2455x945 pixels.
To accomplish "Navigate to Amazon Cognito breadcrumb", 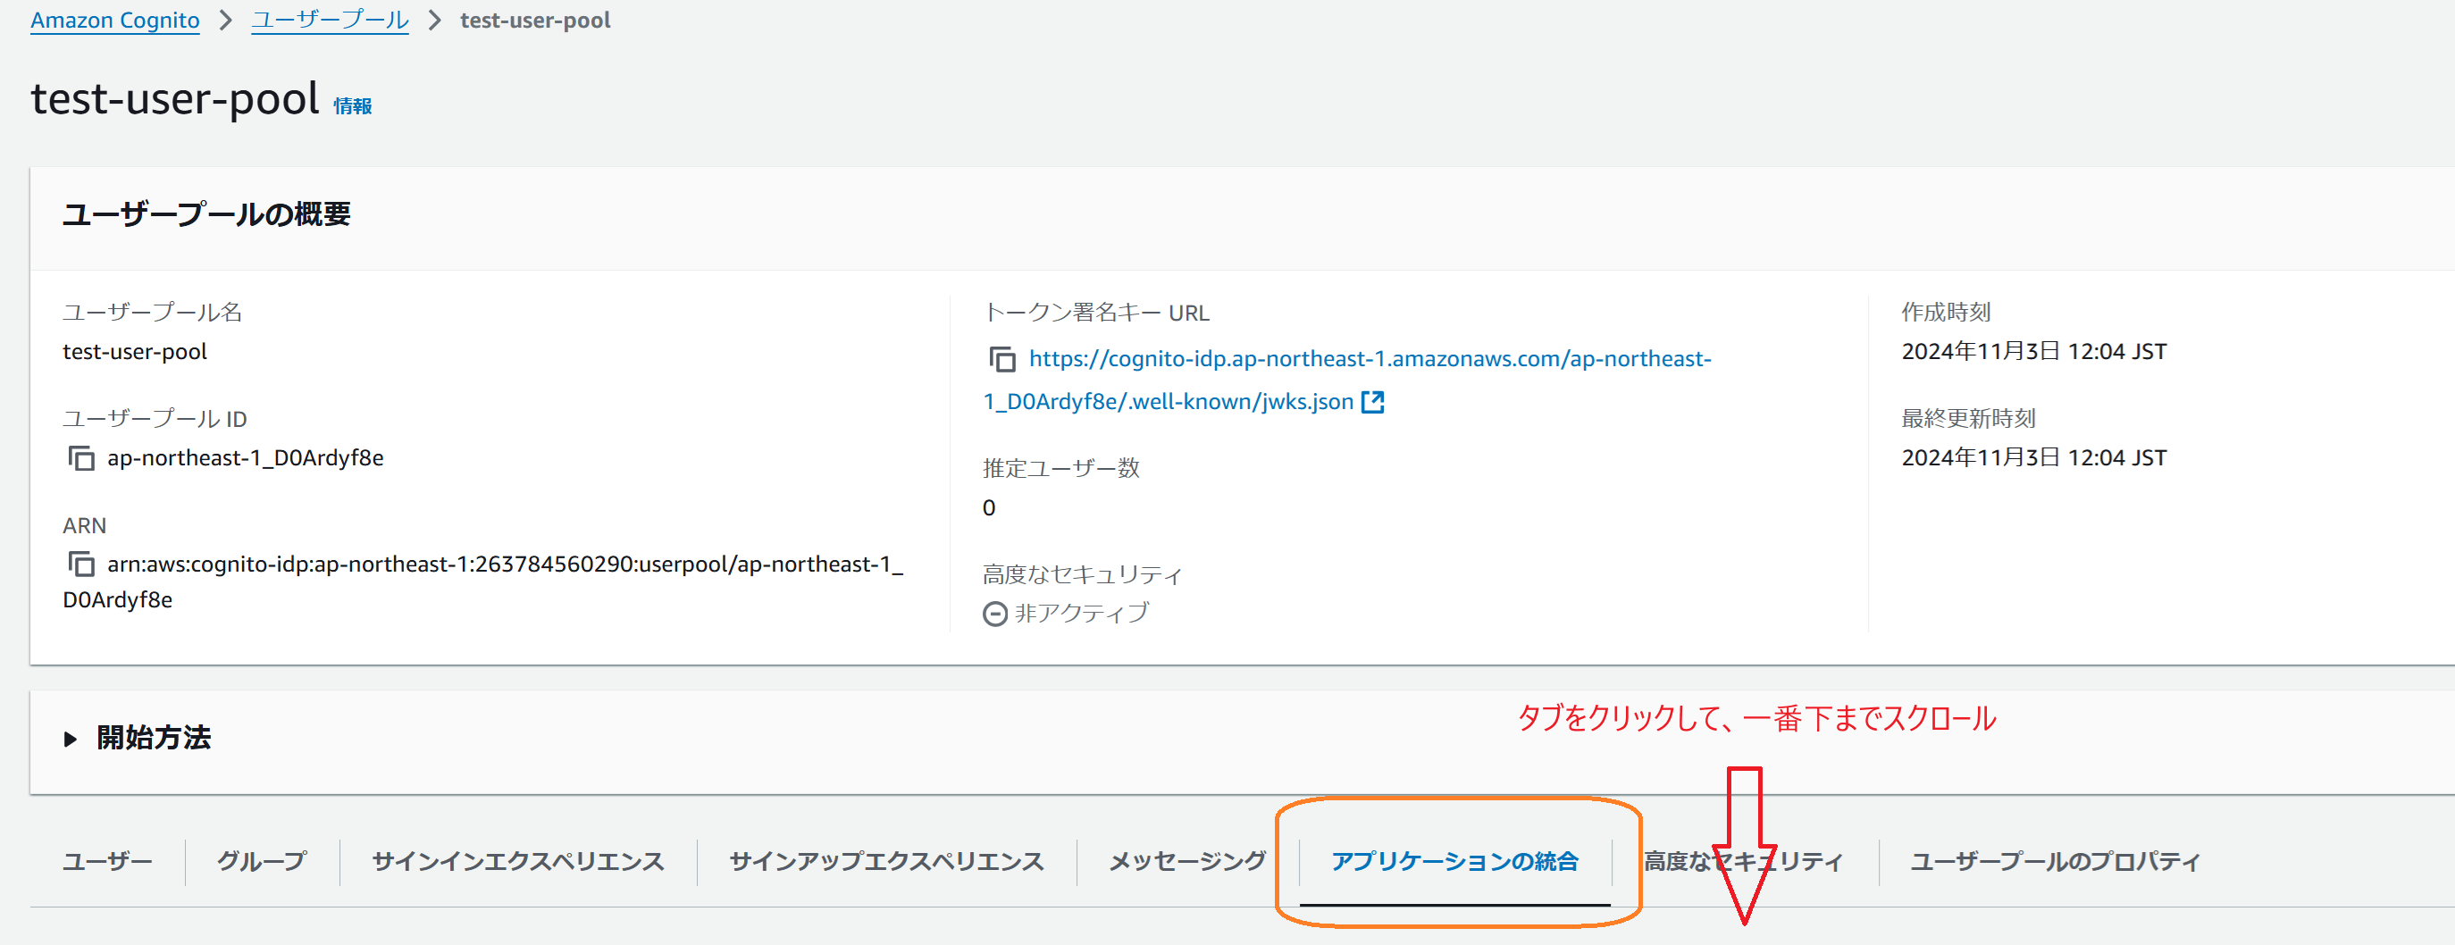I will tap(114, 19).
